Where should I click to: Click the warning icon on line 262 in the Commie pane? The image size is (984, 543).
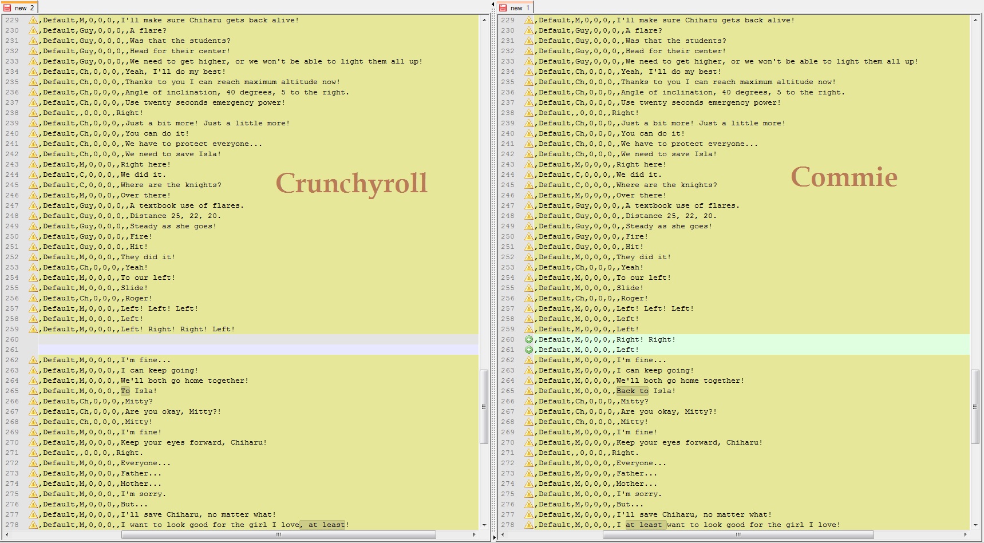click(529, 360)
